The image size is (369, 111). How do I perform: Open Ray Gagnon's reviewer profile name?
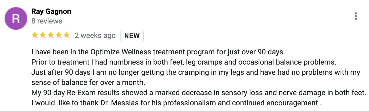[51, 12]
